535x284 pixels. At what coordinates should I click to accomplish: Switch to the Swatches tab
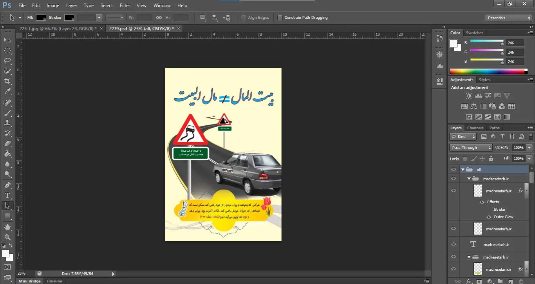pyautogui.click(x=474, y=33)
